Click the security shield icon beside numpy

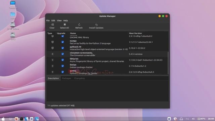pos(52,42)
